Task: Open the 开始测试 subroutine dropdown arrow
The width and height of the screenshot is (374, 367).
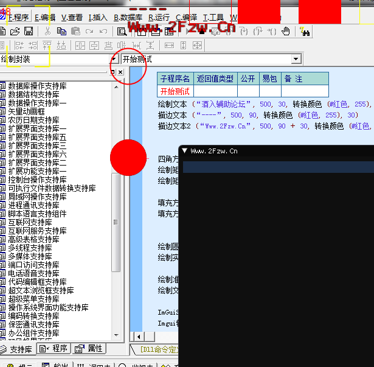Action: pos(296,59)
